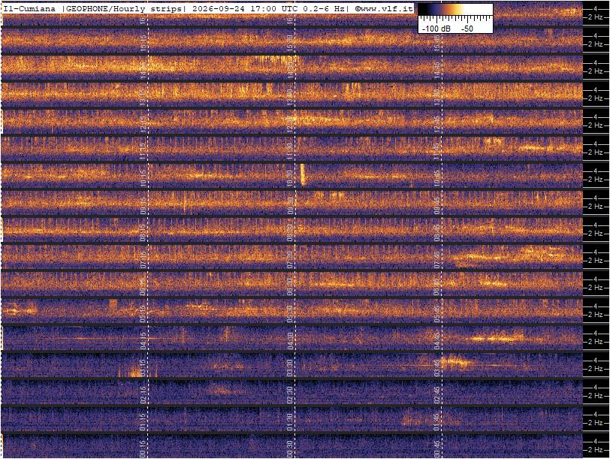The height and width of the screenshot is (459, 610).
Task: Click the 02:45 time marker
Action: coord(437,395)
